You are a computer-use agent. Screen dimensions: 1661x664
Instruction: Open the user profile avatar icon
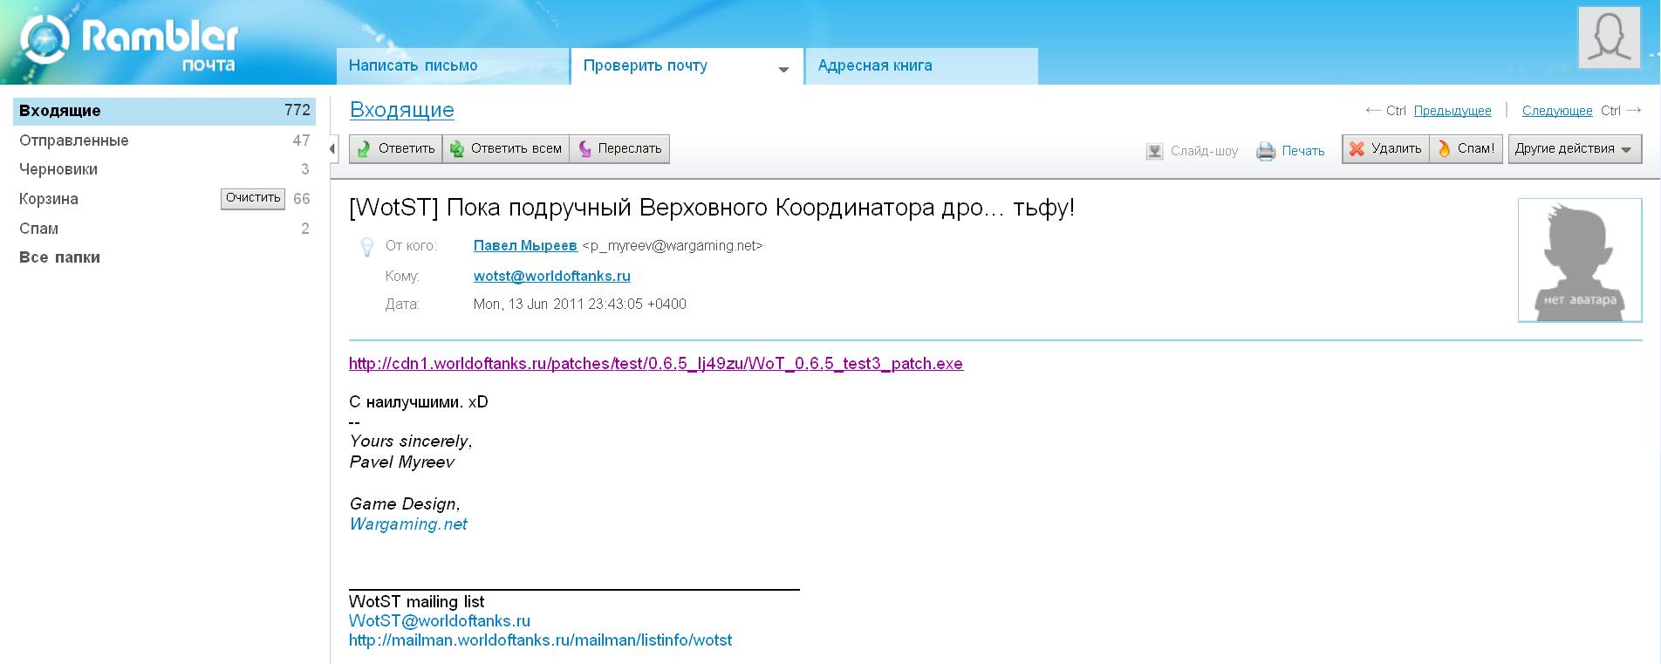[1610, 37]
